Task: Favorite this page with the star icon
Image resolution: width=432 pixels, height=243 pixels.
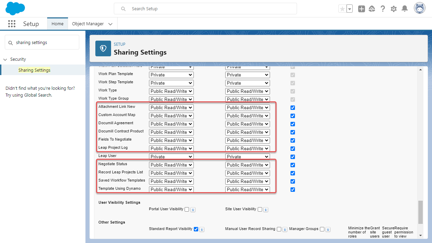Action: pos(343,8)
